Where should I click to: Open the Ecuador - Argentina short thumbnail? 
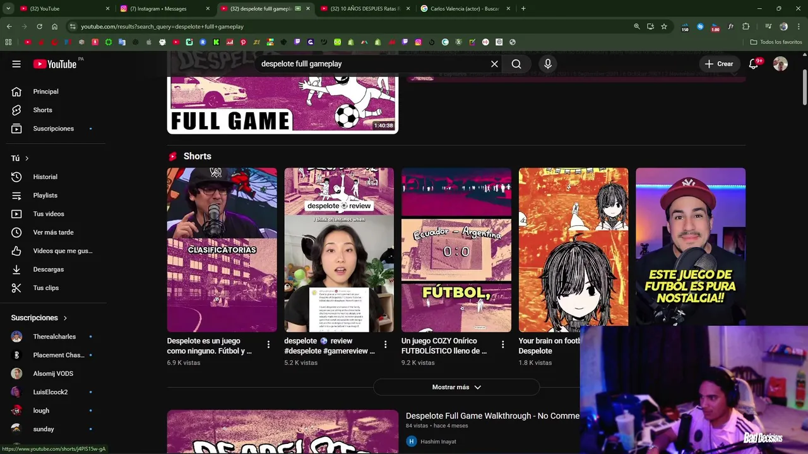click(456, 250)
